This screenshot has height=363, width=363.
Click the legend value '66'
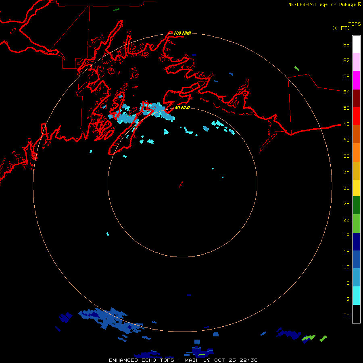click(346, 44)
